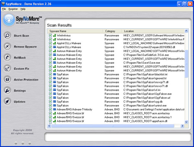This screenshot has width=194, height=147.
Task: Click the SpyNoMore title bar app icon
Action: (x=3, y=4)
